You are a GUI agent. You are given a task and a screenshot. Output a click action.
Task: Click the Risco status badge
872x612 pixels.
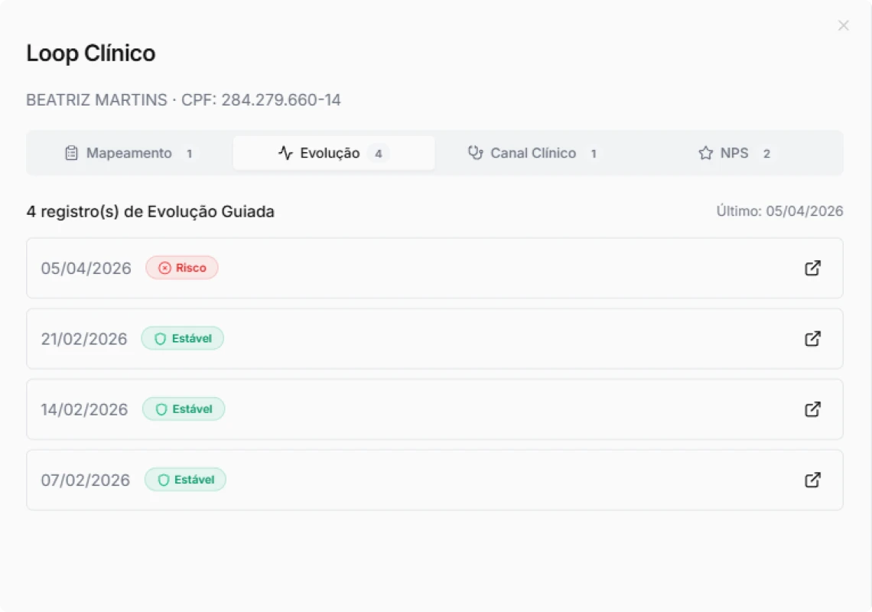click(182, 268)
